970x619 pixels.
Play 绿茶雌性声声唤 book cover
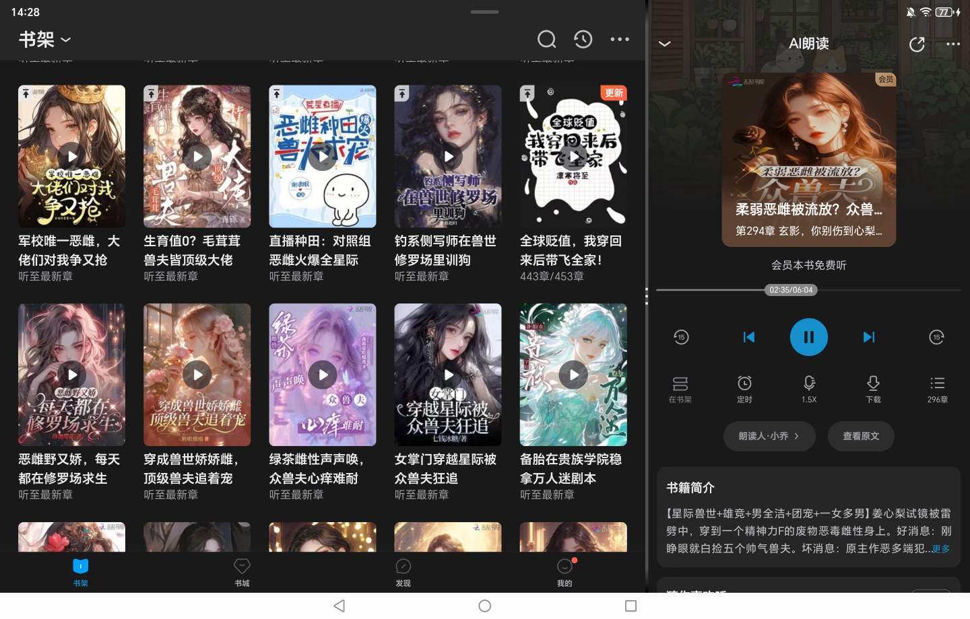coord(323,375)
